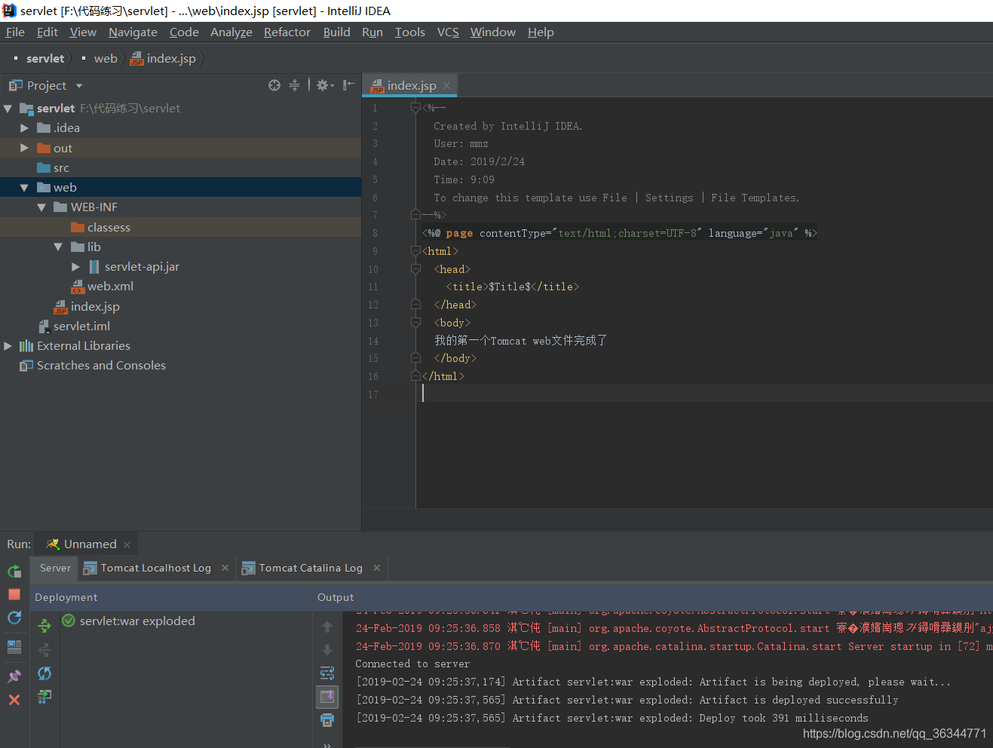Collapse all in Project panel
993x748 pixels.
point(294,85)
